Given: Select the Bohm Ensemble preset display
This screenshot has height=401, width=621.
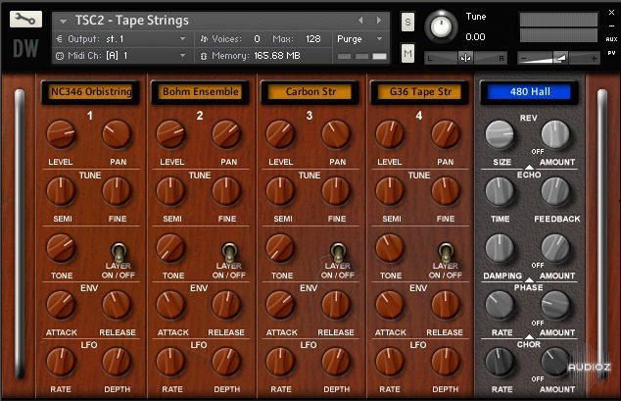Looking at the screenshot, I should coord(201,92).
